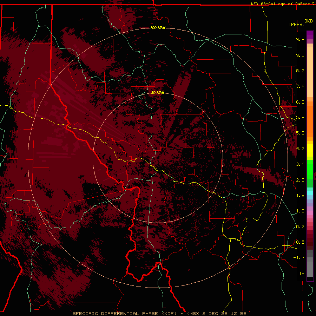Click the 8 DEC 25 12:55 timestamp
Screen dimensions: 316x316
click(x=225, y=314)
